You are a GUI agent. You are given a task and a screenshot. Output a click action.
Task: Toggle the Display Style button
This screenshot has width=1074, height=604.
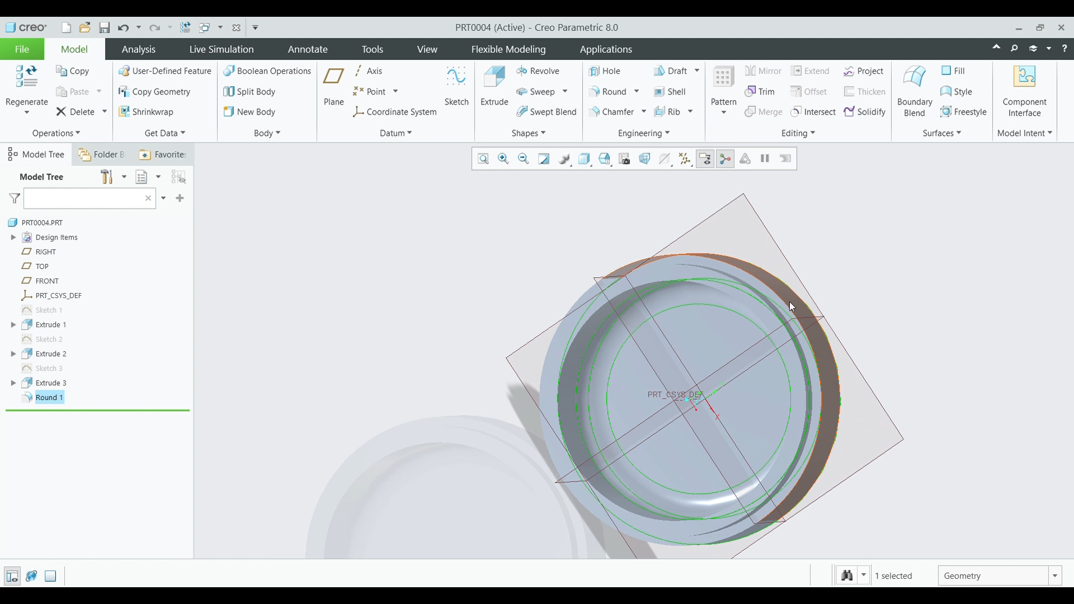pos(585,159)
